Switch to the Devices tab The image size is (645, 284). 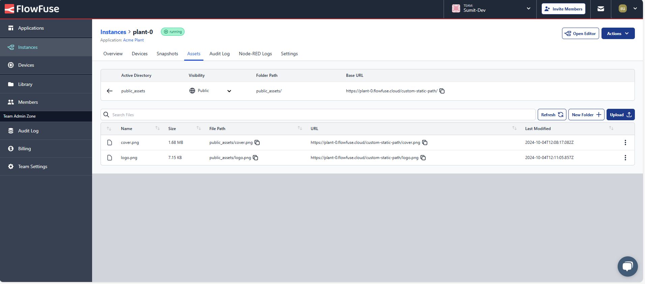(140, 54)
